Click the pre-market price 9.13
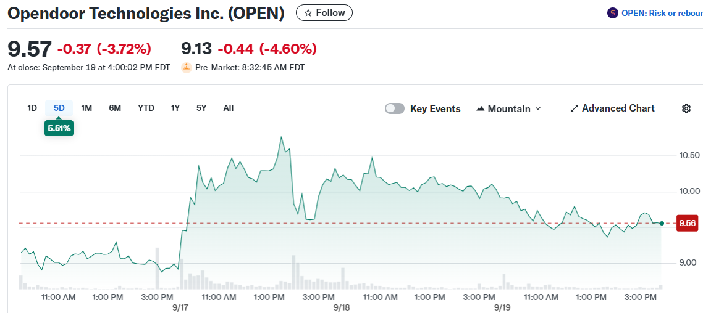The height and width of the screenshot is (313, 703). tap(196, 49)
